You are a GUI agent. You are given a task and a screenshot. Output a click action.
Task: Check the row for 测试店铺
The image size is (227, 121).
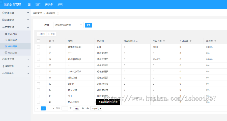[38, 78]
